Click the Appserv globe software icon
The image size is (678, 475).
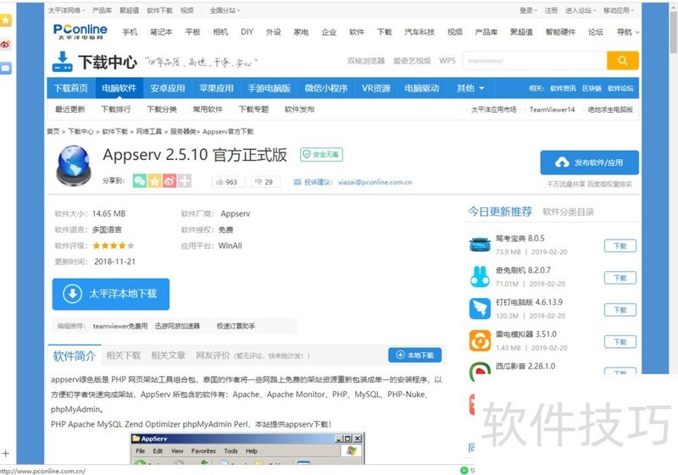coord(74,166)
